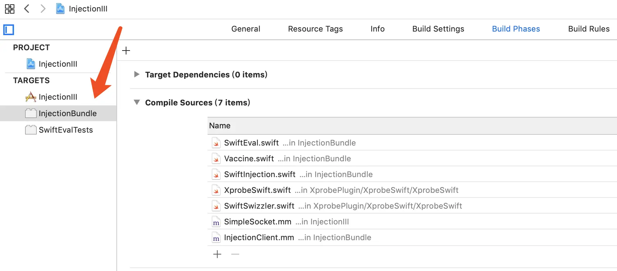This screenshot has width=617, height=271.
Task: Open the Build Rules tab
Action: [589, 29]
